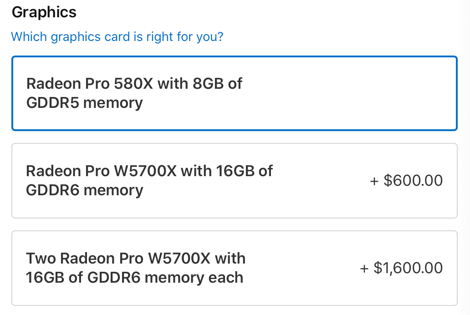Select the dual Radeon Pro W5700X configuration

(235, 268)
